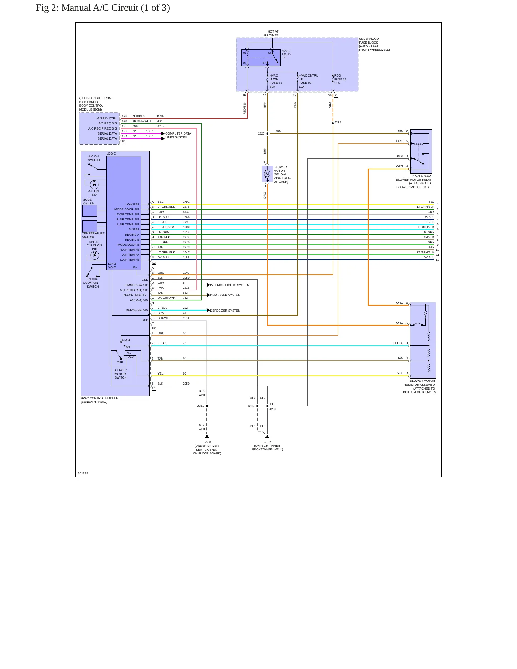Click the blue LOGIC block in HVAC module
Screen dimensions: 517x669
[124, 213]
